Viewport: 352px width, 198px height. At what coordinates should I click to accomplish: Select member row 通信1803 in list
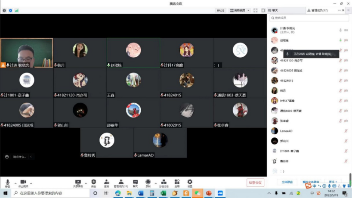pos(309,111)
